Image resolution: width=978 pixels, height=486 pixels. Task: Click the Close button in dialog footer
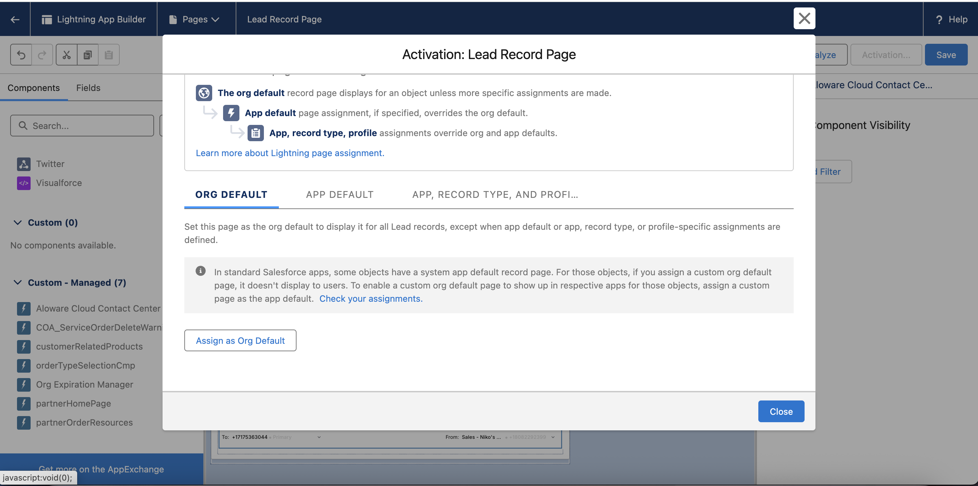(781, 411)
